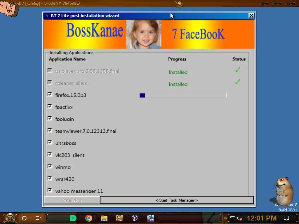Screen dimensions: 299x224
Task: Click the muted volume tray icon
Action: tap(240, 218)
